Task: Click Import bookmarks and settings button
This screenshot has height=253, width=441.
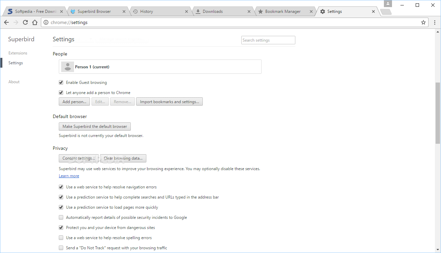Action: tap(169, 101)
